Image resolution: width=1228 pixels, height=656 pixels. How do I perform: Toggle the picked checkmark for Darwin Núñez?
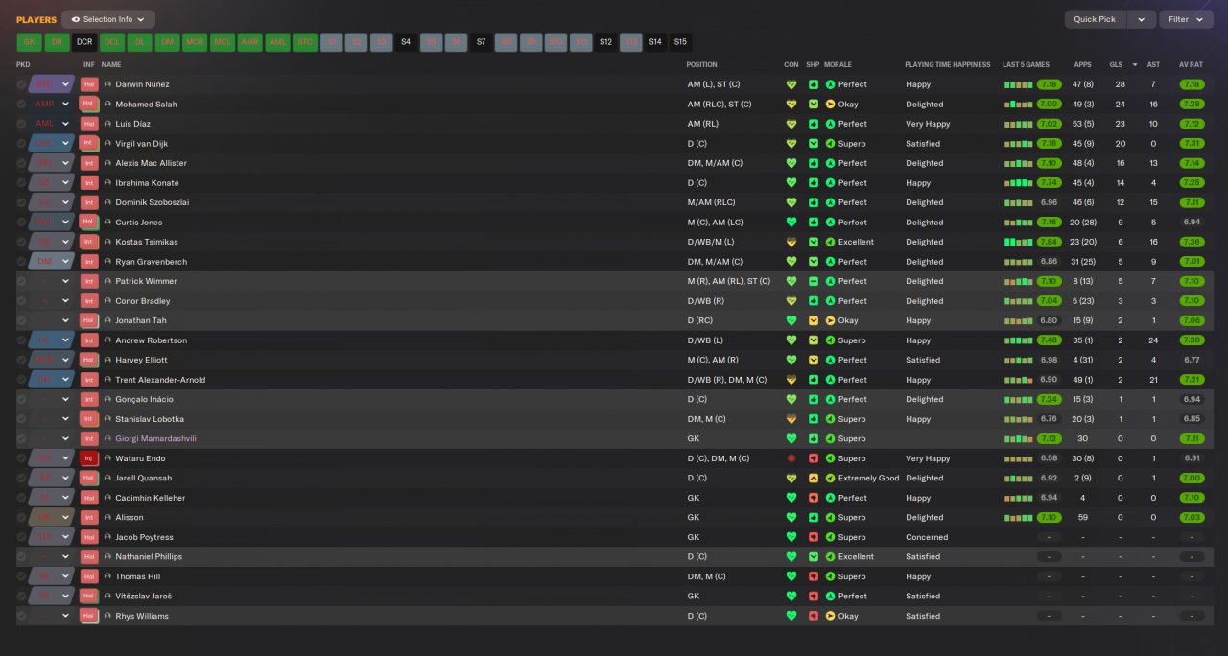21,84
